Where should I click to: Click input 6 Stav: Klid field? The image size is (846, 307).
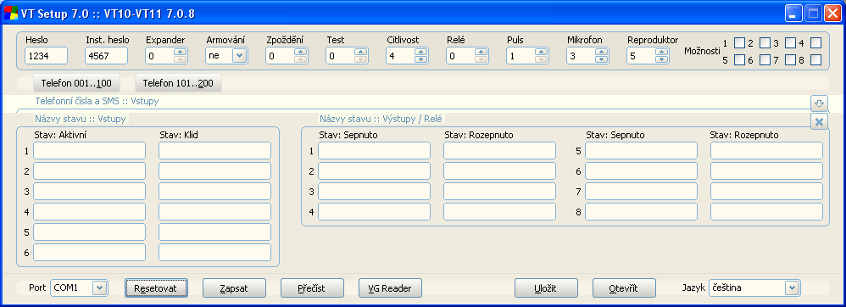click(214, 252)
